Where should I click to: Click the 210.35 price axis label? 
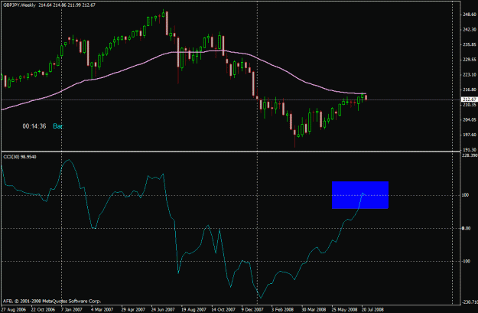tap(470, 105)
